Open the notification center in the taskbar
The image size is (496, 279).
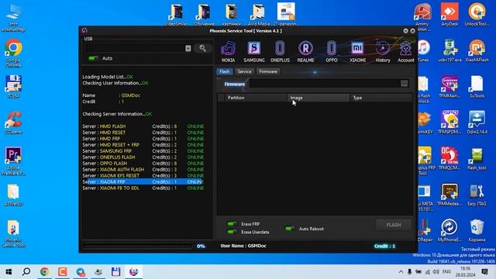click(x=484, y=271)
